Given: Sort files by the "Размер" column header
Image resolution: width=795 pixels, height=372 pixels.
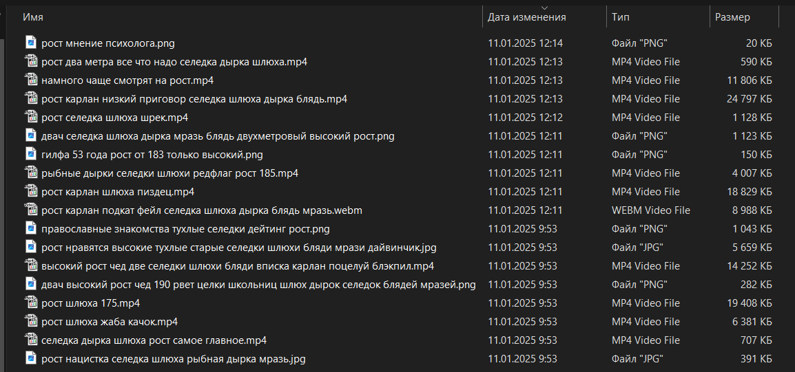Looking at the screenshot, I should click(732, 17).
